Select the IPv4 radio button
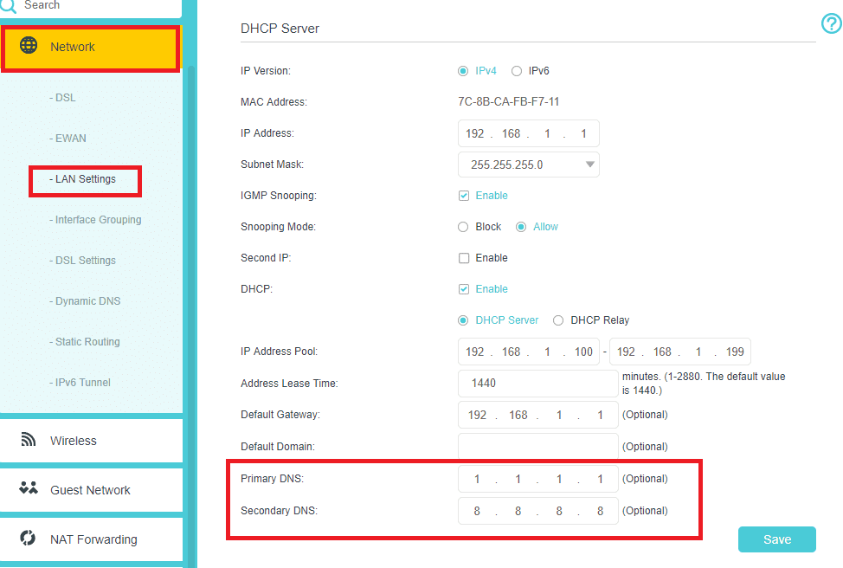Image resolution: width=843 pixels, height=568 pixels. (463, 71)
